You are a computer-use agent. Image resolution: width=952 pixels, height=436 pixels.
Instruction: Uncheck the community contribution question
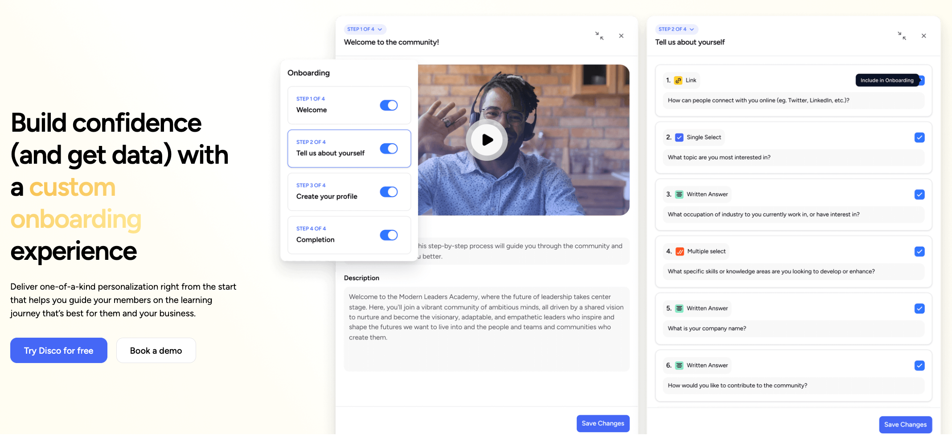(919, 365)
